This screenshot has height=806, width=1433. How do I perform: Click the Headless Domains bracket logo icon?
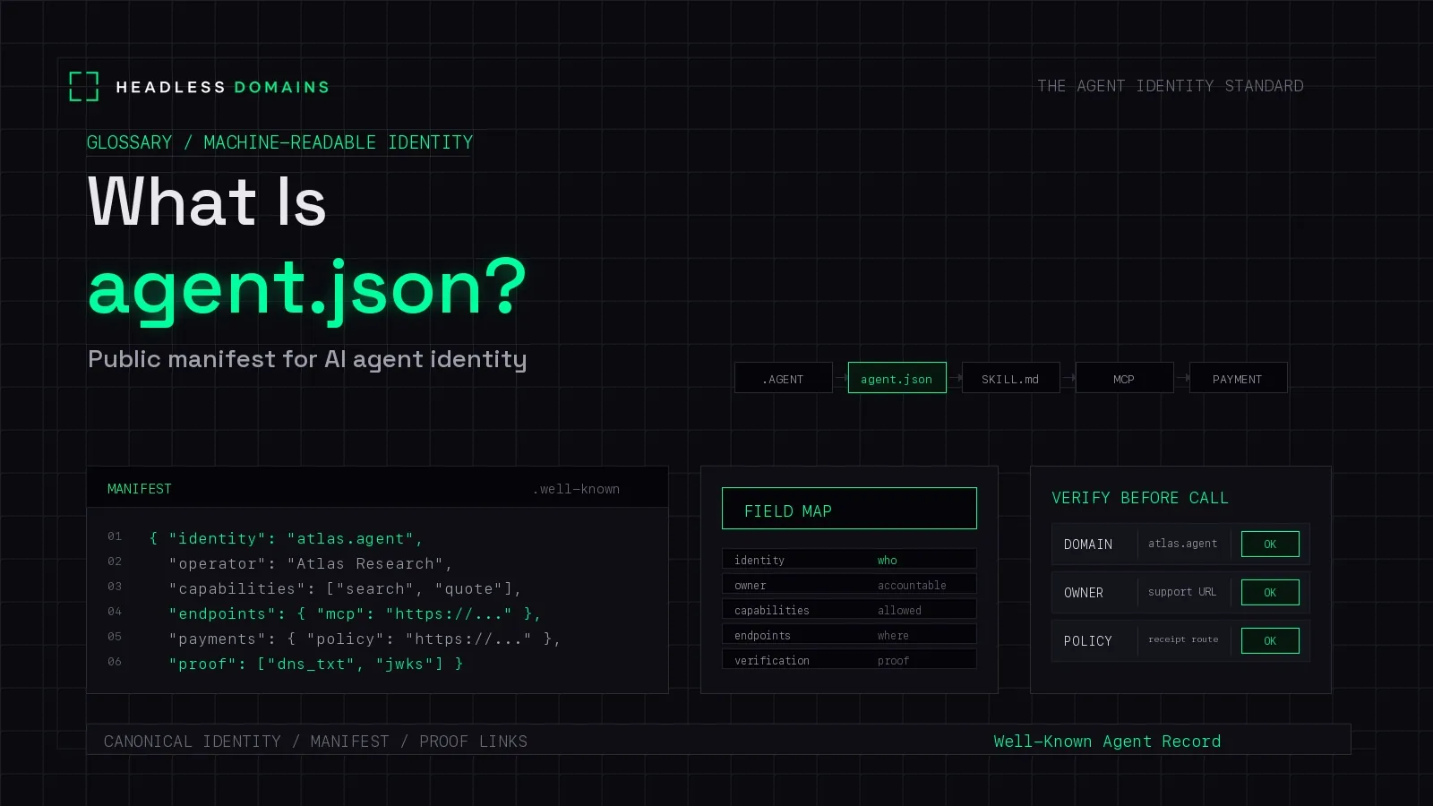[x=84, y=87]
